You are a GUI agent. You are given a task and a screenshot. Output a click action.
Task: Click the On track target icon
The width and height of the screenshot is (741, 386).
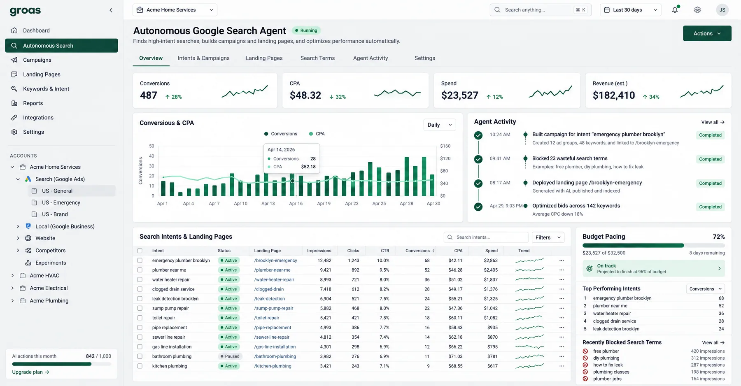pyautogui.click(x=590, y=268)
